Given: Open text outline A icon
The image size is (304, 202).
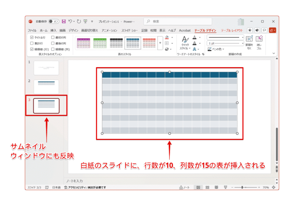Looking at the screenshot, I should [195, 43].
